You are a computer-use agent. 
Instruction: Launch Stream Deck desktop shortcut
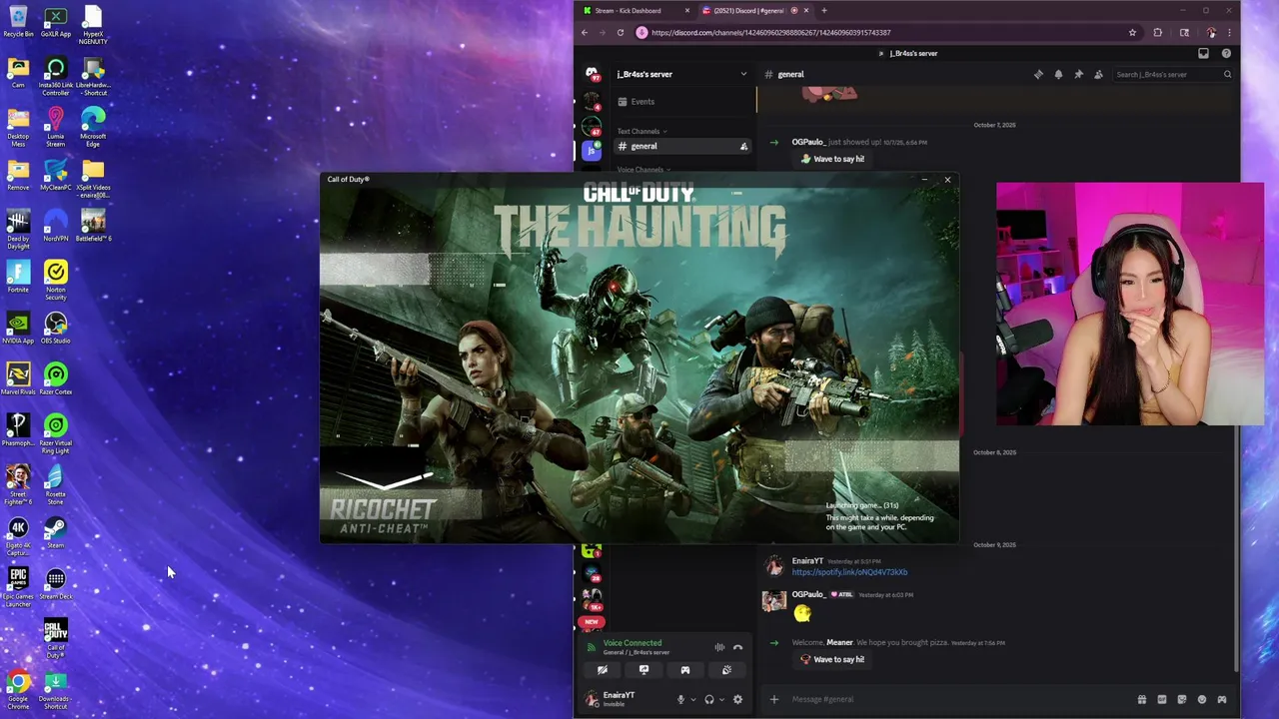pos(56,584)
